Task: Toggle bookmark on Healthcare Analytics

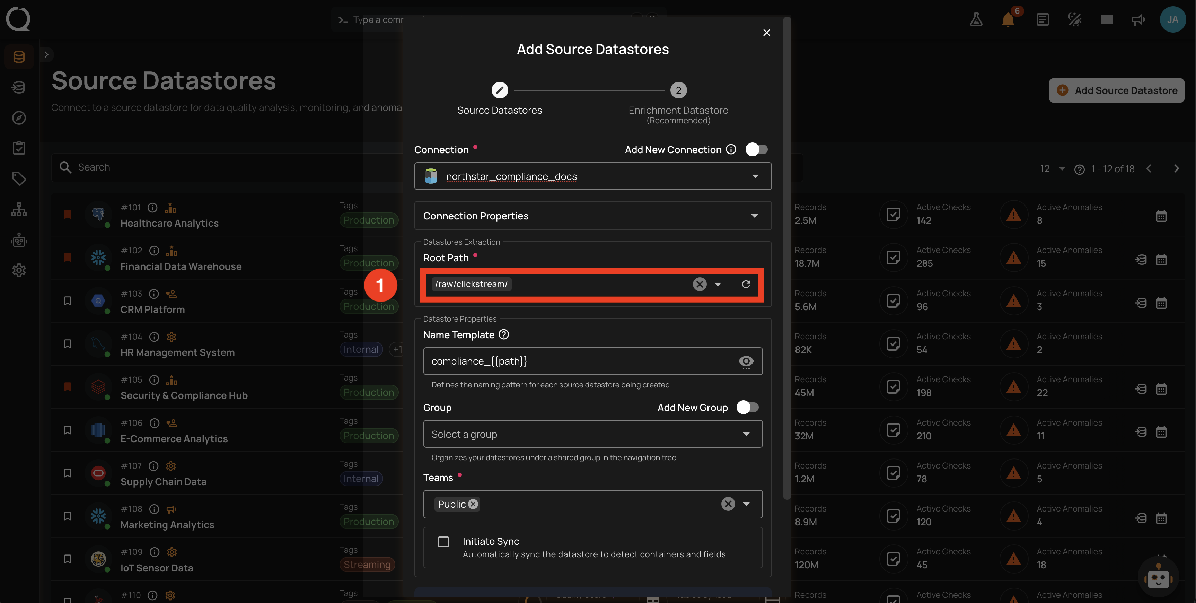Action: 67,214
